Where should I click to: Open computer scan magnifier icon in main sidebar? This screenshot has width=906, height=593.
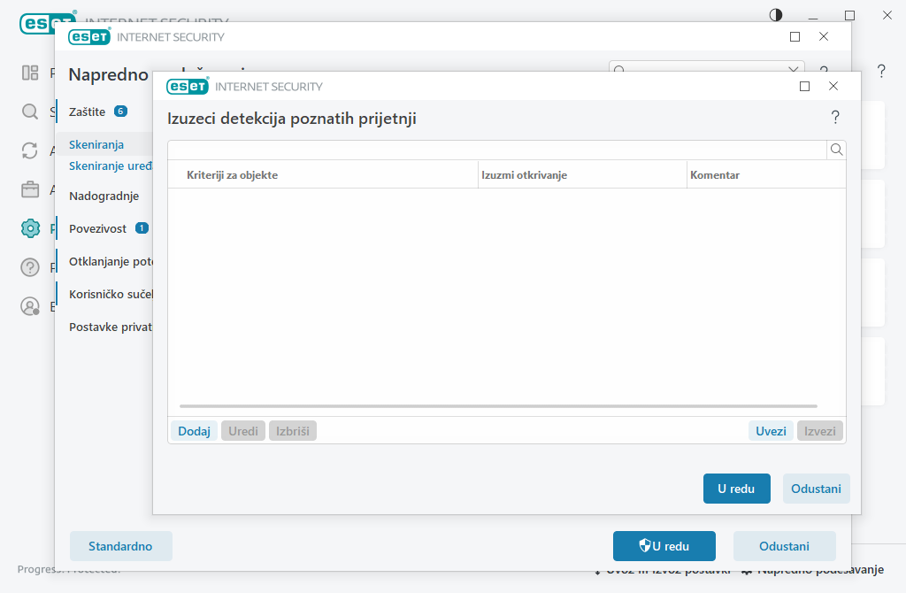coord(30,112)
